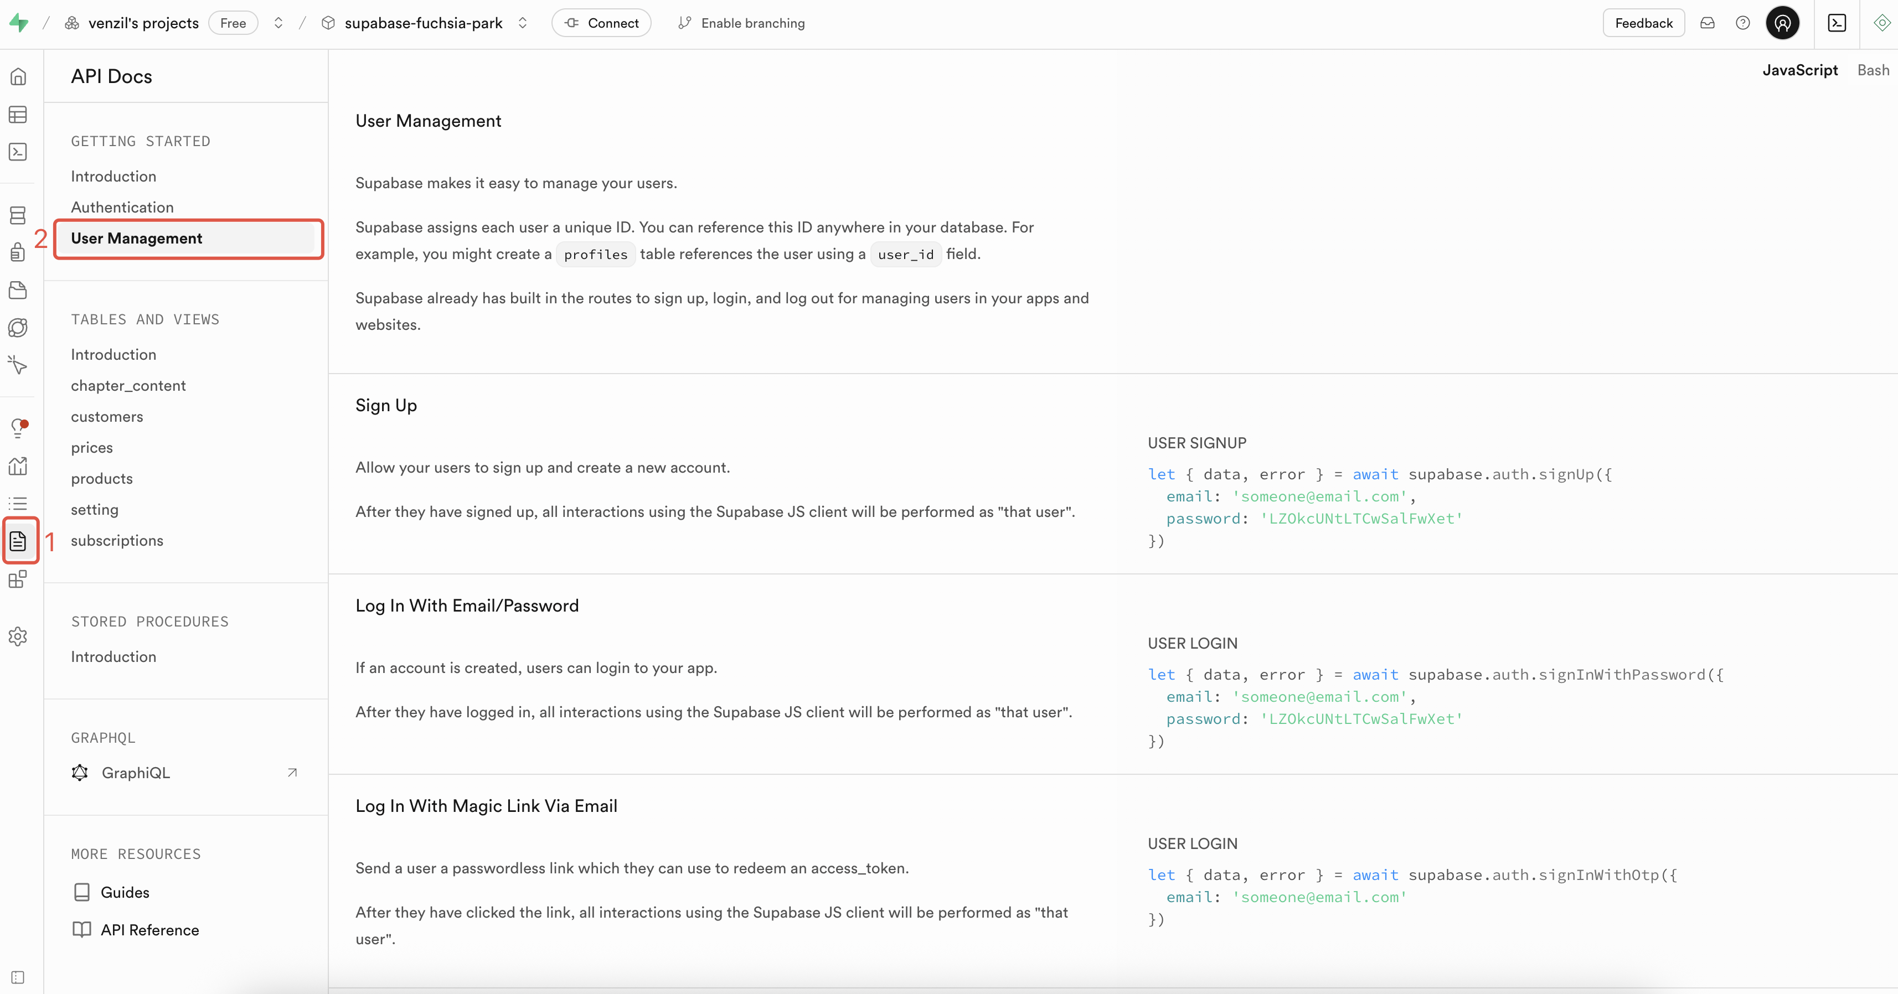This screenshot has height=994, width=1898.
Task: Select the chapter_content table docs
Action: [x=128, y=385]
